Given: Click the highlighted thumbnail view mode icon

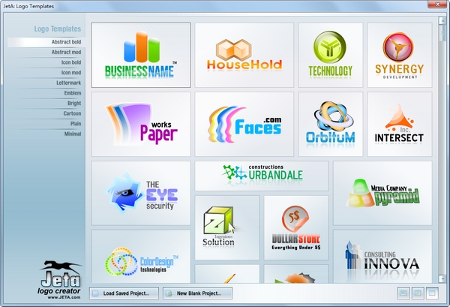Looking at the screenshot, I should tap(432, 293).
